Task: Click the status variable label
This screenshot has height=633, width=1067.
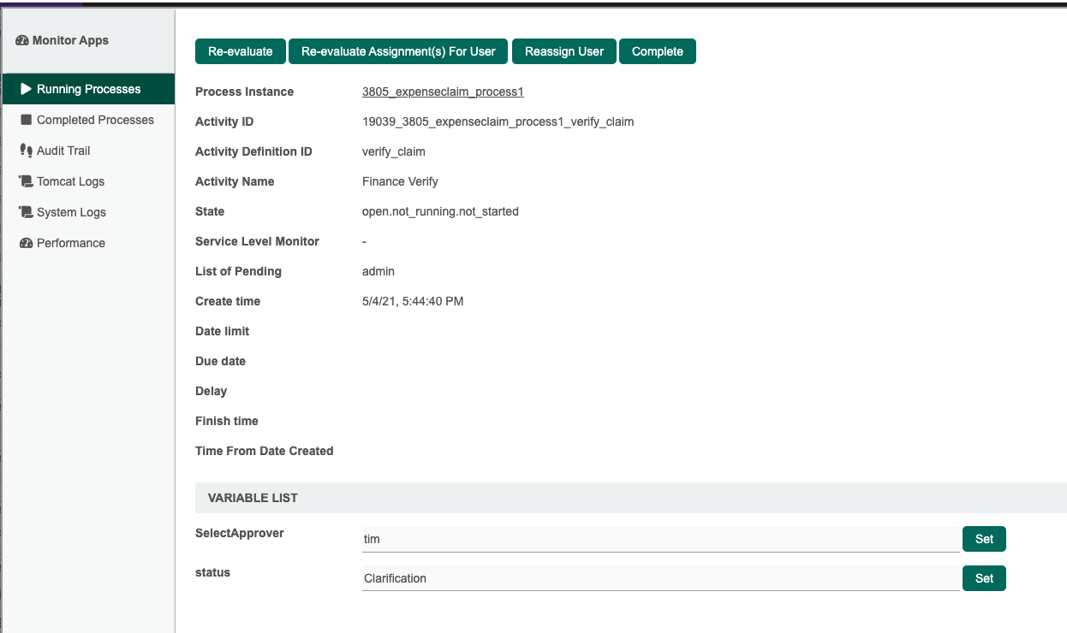Action: 212,572
